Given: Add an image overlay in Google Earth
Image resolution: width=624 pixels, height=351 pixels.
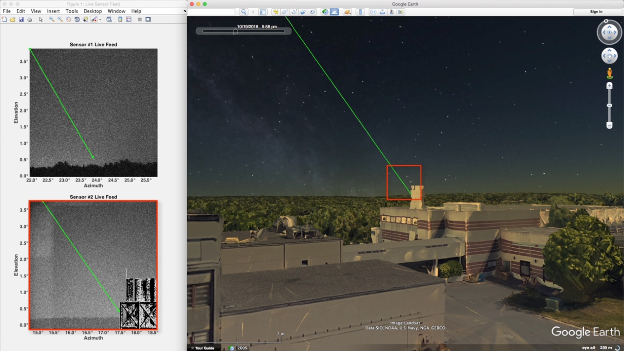Looking at the screenshot, I should pos(303,12).
